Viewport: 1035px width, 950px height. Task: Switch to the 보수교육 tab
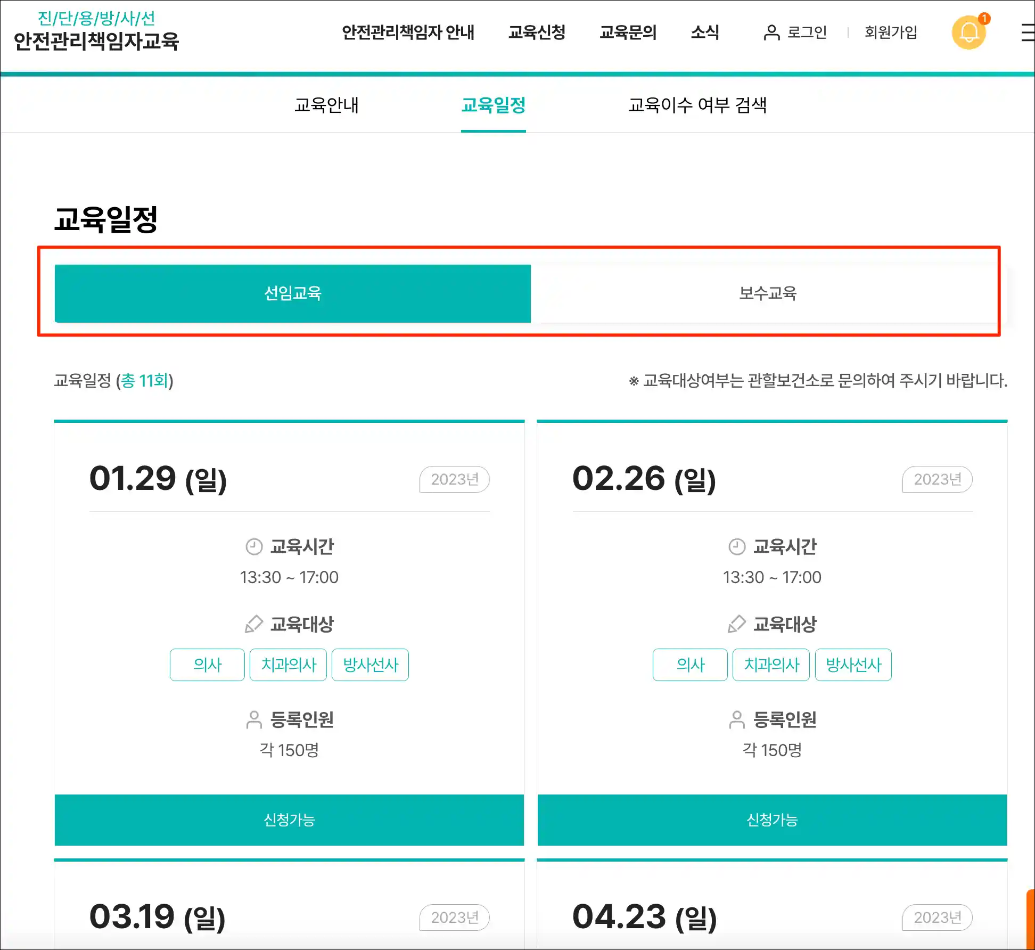point(768,293)
